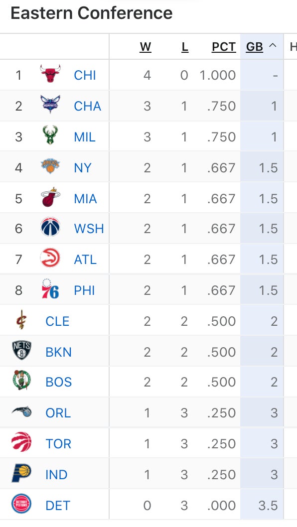Open the Miami Heat logo
Viewport: 297px width, 527px height.
(x=50, y=197)
